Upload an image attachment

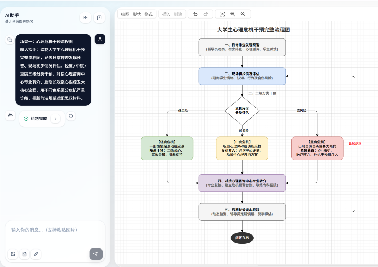coord(13,254)
